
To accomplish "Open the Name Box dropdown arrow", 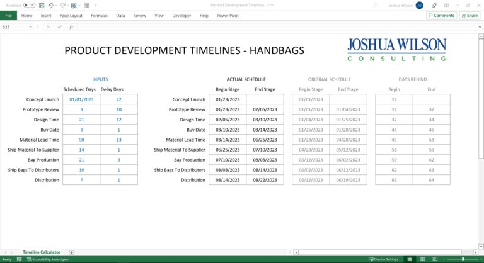I will click(30, 27).
